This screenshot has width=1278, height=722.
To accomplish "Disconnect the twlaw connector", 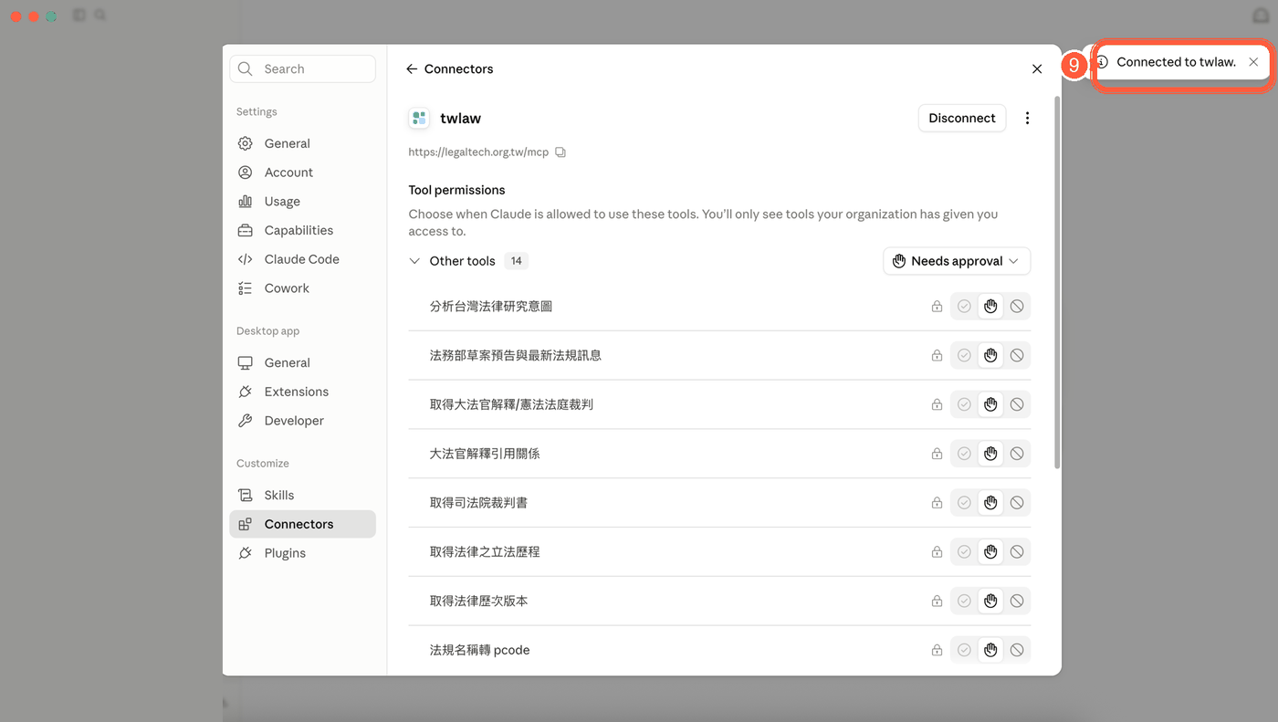I will [x=962, y=118].
